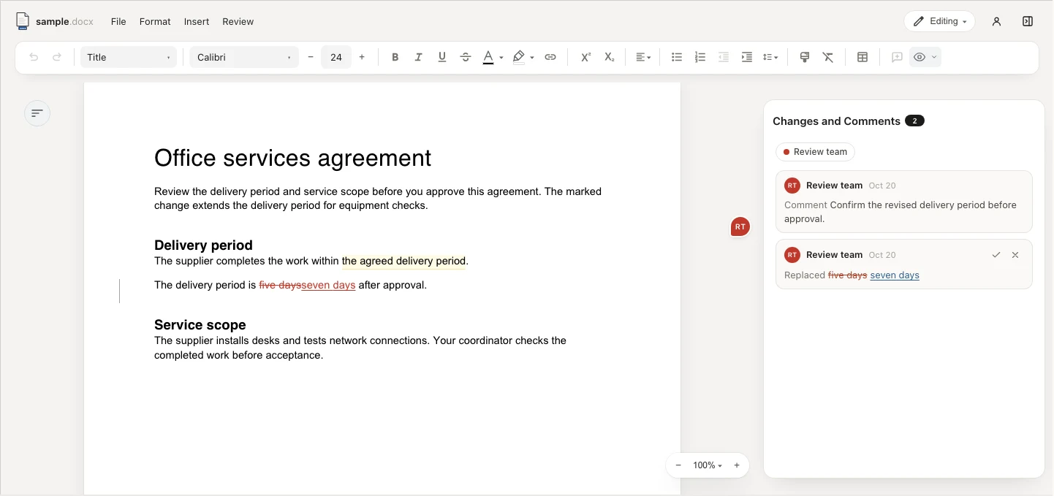Click the seven days link in changes panel
This screenshot has height=496, width=1054.
point(895,275)
